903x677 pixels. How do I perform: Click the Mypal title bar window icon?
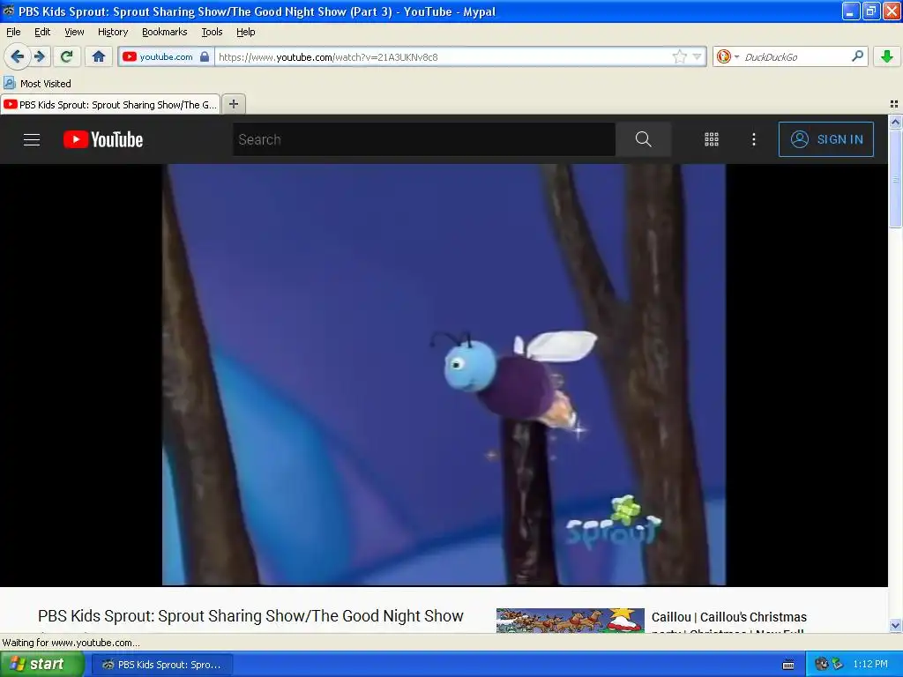click(9, 11)
